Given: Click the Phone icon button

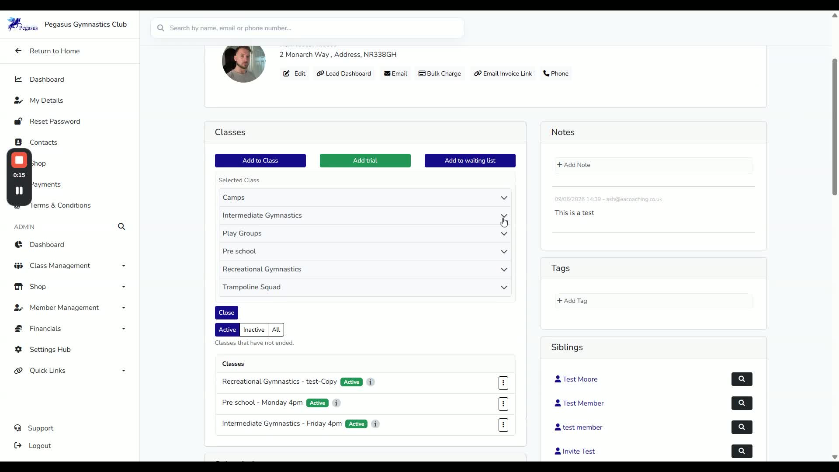Looking at the screenshot, I should point(556,73).
